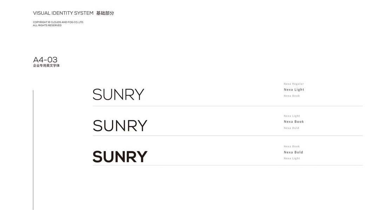The height and width of the screenshot is (210, 374).
Task: Click the divider line under bold SUNRY
Action: click(227, 165)
